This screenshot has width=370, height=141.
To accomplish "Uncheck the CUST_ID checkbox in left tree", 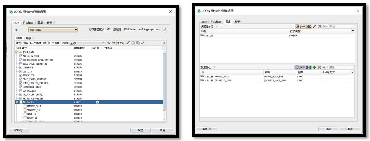I will tap(21, 72).
